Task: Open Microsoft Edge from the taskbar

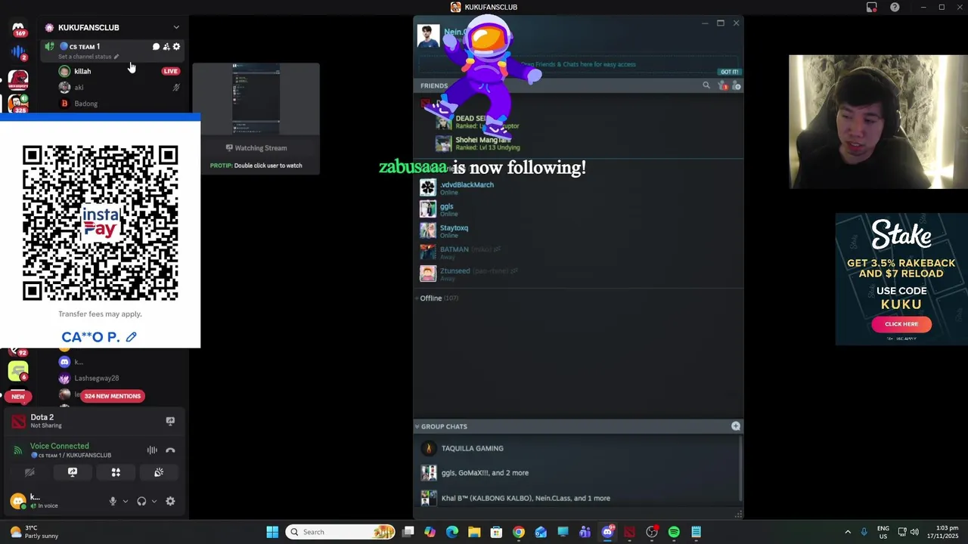Action: click(452, 532)
